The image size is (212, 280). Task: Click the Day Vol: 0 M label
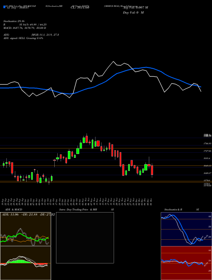[133, 13]
